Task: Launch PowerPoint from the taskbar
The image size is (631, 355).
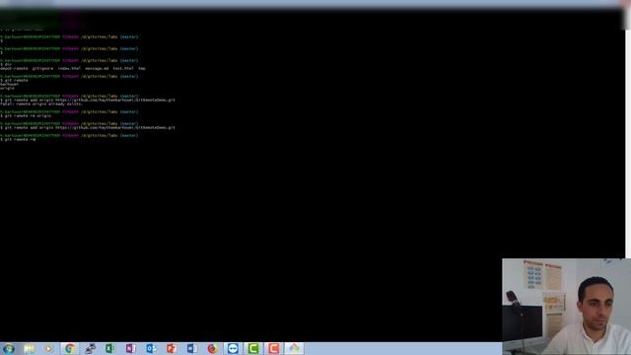Action: coord(172,348)
